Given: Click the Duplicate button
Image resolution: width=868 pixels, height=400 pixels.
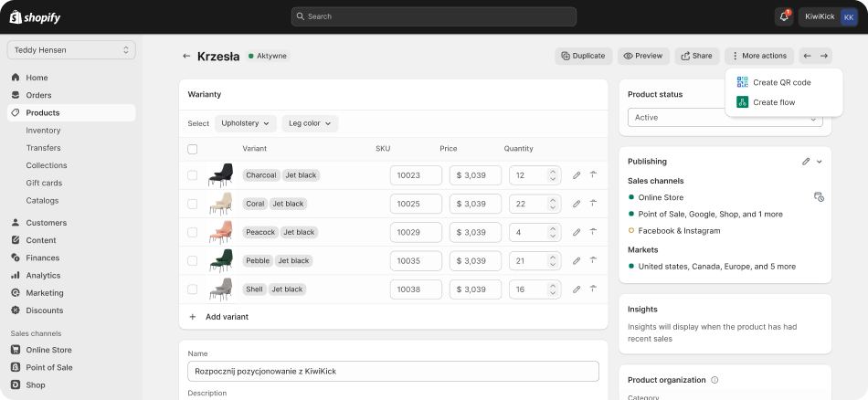Looking at the screenshot, I should pyautogui.click(x=584, y=56).
